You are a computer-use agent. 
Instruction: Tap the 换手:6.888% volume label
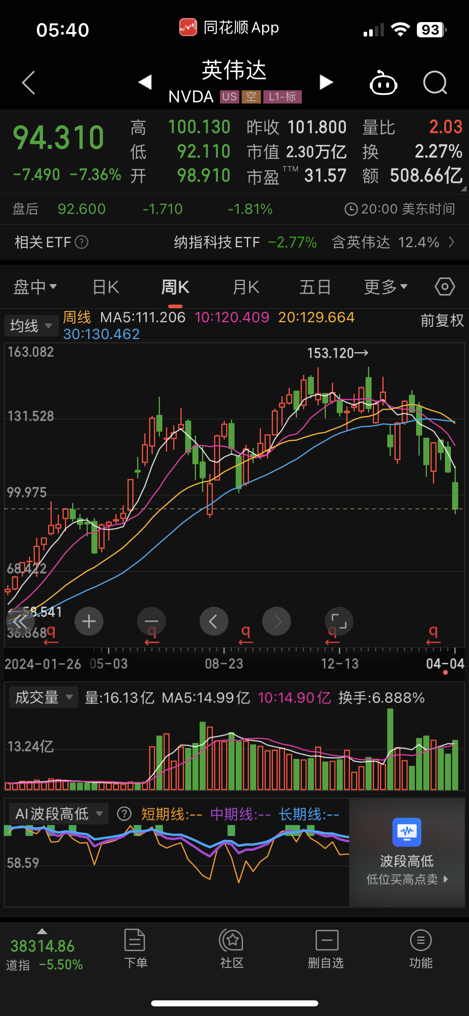[381, 698]
